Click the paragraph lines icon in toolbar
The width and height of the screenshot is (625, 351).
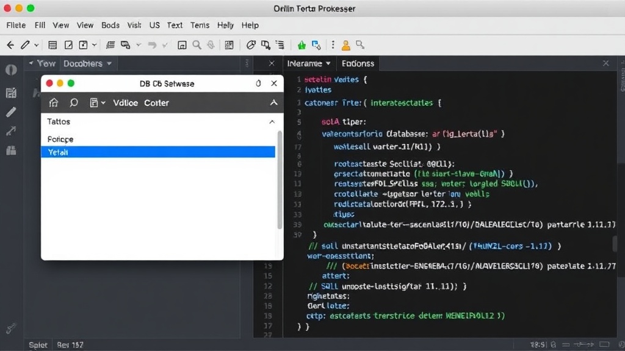[x=110, y=45]
